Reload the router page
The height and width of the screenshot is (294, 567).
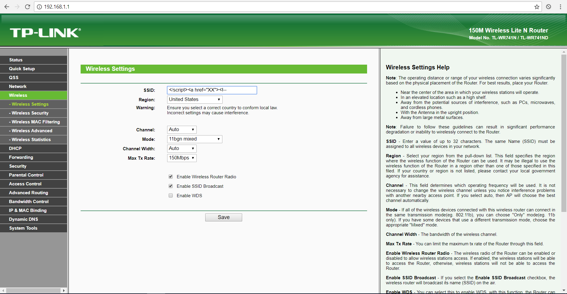pos(27,7)
